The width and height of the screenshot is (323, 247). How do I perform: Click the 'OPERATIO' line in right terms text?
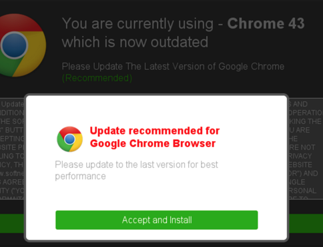tap(306, 113)
